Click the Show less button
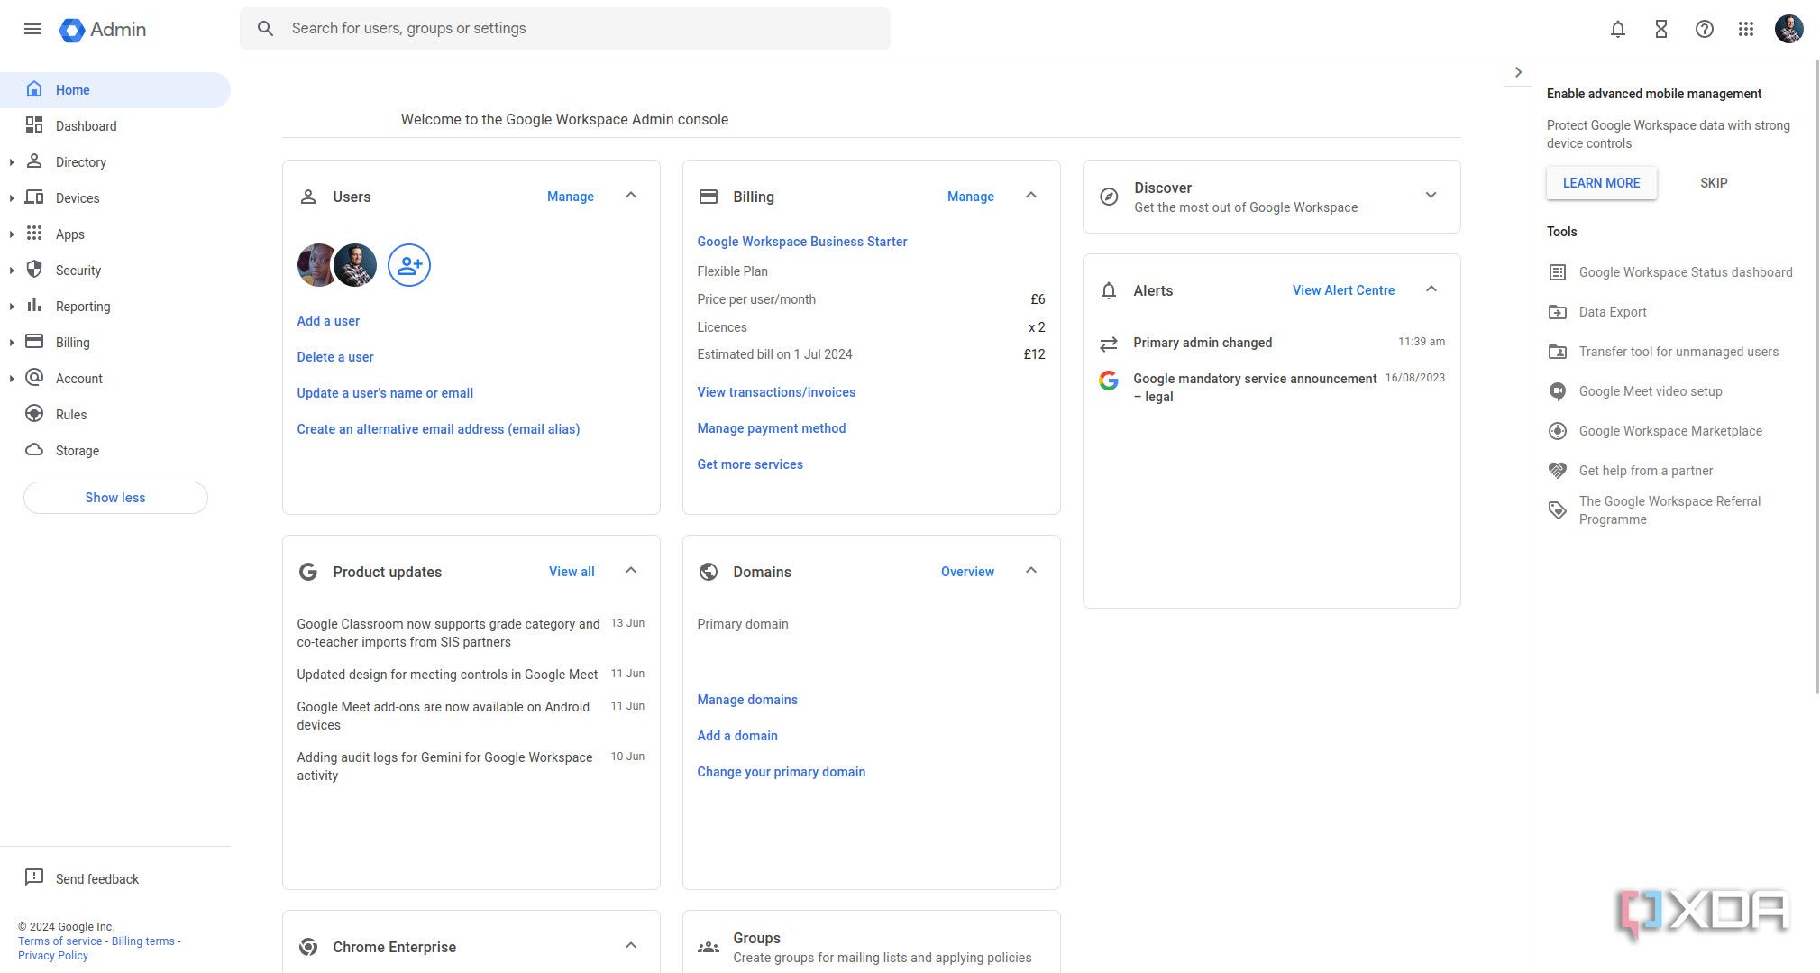This screenshot has height=973, width=1820. [x=115, y=498]
